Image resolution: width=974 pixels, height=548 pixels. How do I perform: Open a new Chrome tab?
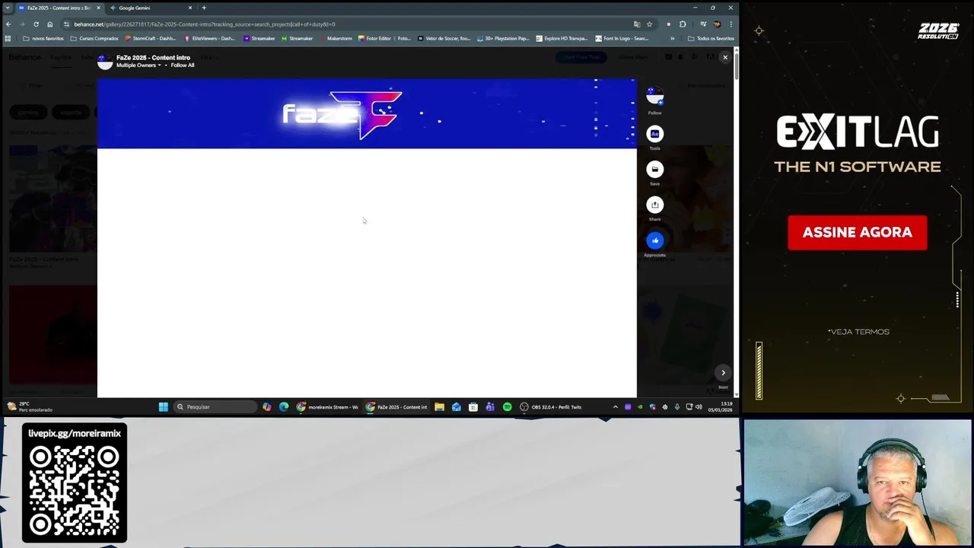[204, 8]
